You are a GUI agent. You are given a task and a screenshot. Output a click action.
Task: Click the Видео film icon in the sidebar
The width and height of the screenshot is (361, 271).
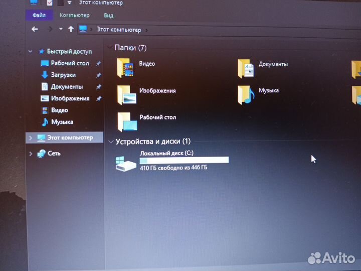point(45,110)
